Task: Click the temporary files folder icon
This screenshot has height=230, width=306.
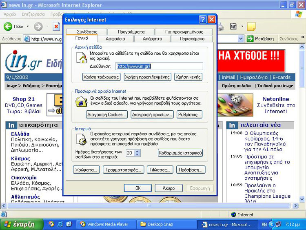Action: tap(81, 102)
